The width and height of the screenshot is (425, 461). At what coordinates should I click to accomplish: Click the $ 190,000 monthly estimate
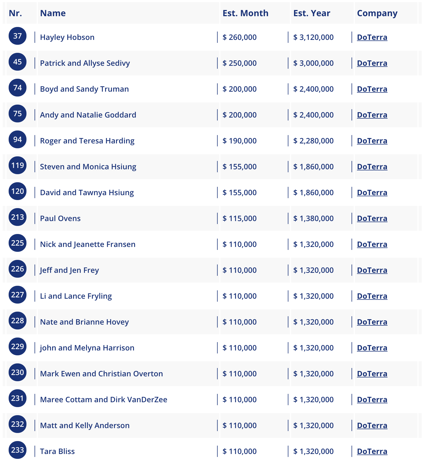[240, 141]
